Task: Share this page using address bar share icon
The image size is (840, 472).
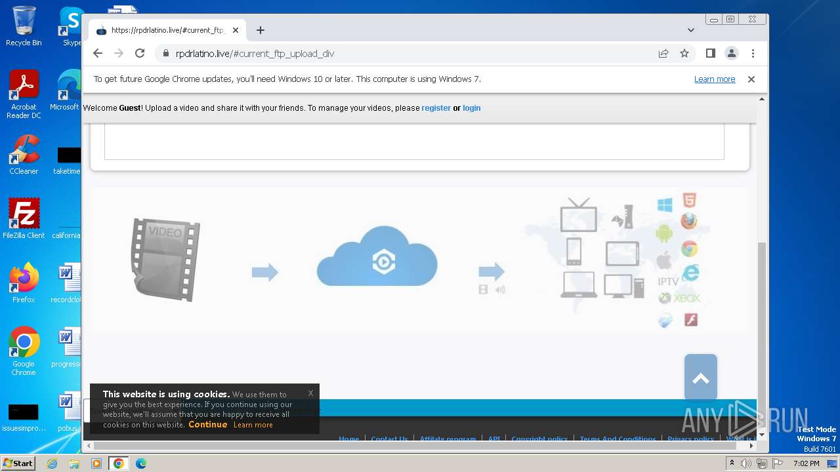Action: pos(663,54)
